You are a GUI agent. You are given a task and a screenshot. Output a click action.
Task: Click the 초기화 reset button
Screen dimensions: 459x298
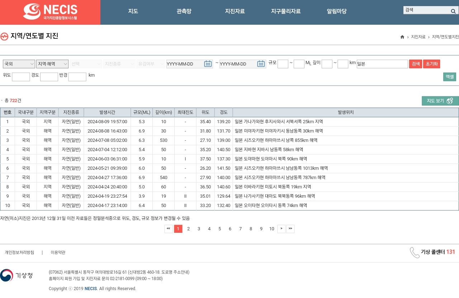point(431,64)
